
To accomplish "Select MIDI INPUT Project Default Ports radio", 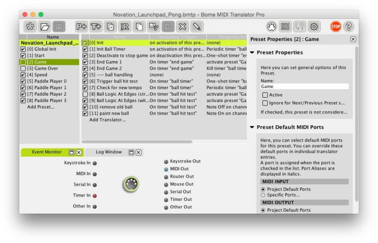I will tap(263, 190).
